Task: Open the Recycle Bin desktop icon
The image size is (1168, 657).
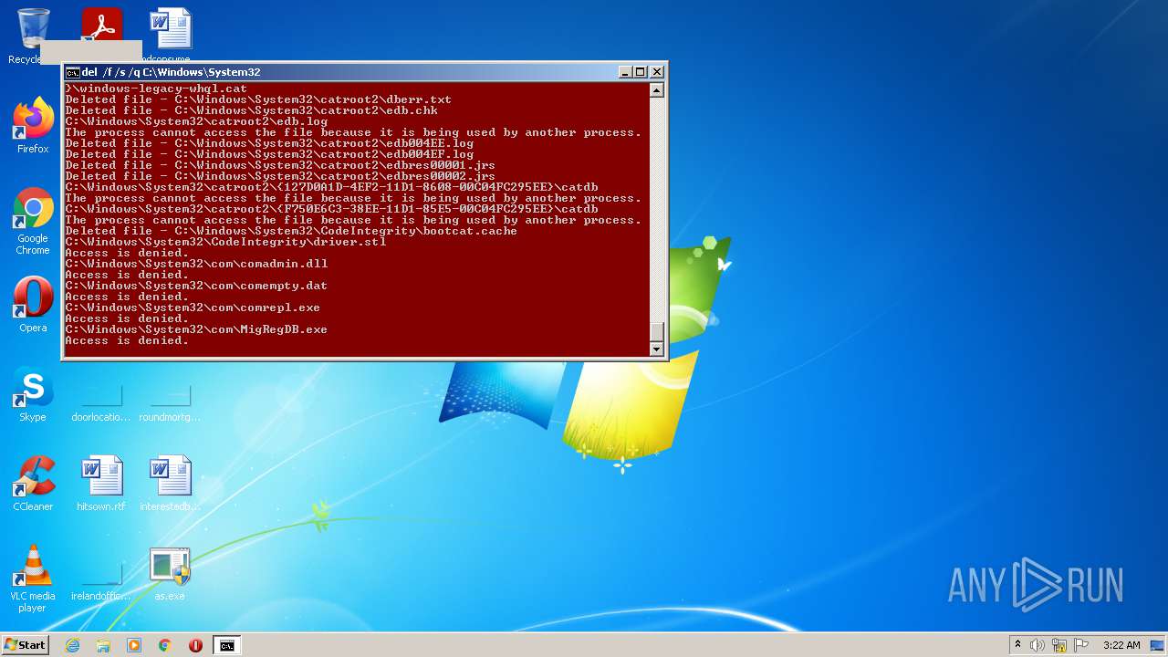Action: 33,29
